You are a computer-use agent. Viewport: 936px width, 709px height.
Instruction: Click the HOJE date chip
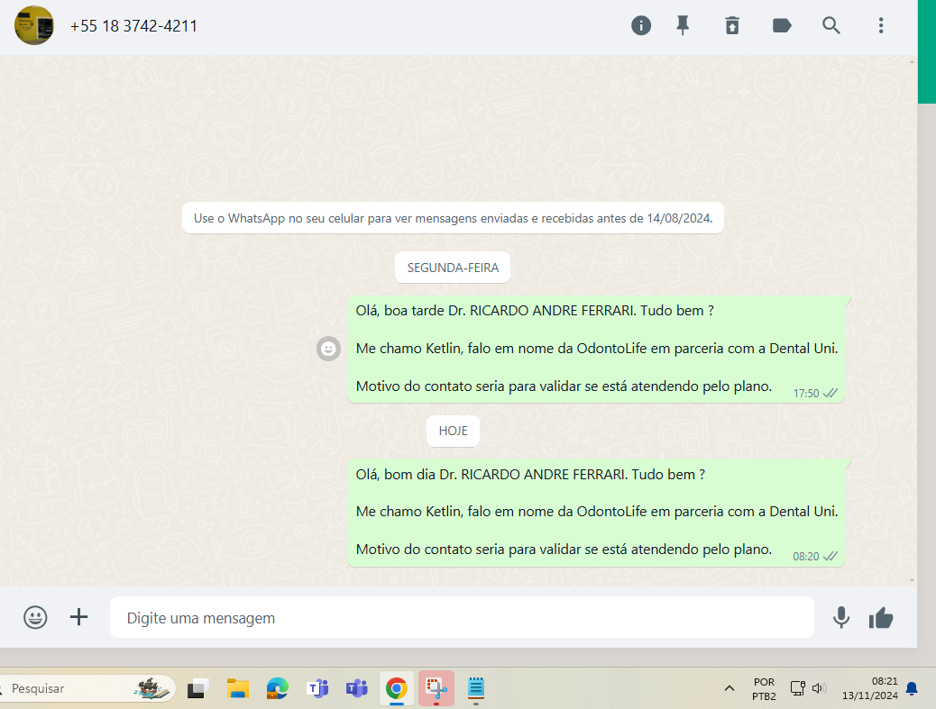[x=453, y=432]
